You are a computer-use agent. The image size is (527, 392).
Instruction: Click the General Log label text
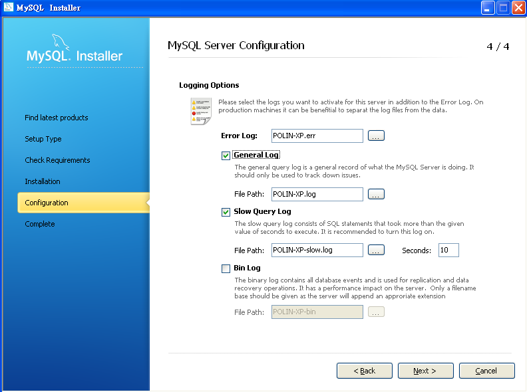(256, 155)
